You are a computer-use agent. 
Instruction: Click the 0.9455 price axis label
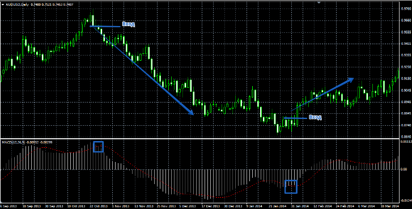click(x=406, y=44)
